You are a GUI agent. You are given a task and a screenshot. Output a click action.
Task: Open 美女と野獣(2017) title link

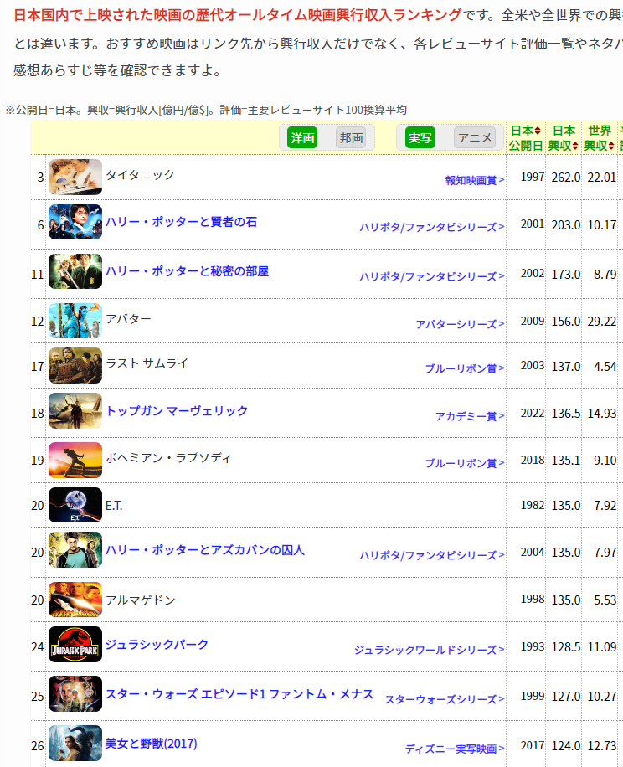point(151,744)
